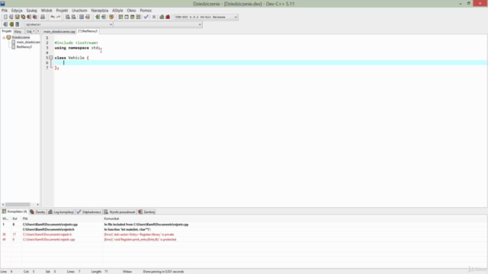Switch to the main_dziedziczenie.cpp editor tab
The width and height of the screenshot is (488, 274).
click(59, 31)
